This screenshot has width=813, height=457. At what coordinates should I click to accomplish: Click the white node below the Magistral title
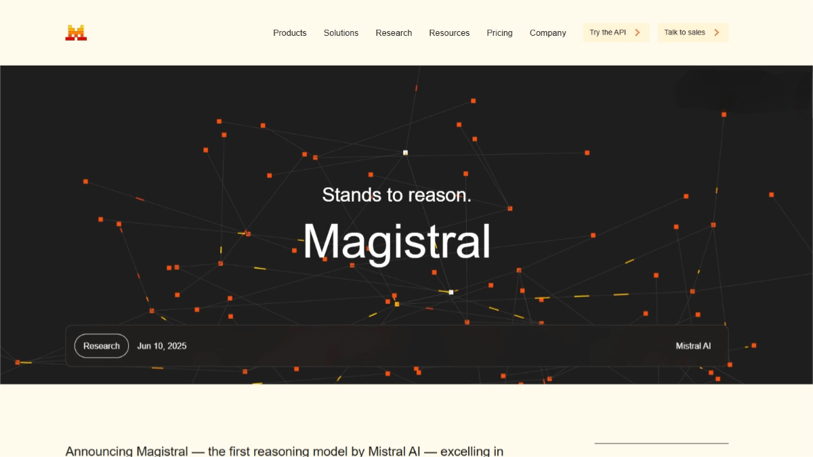pyautogui.click(x=451, y=292)
